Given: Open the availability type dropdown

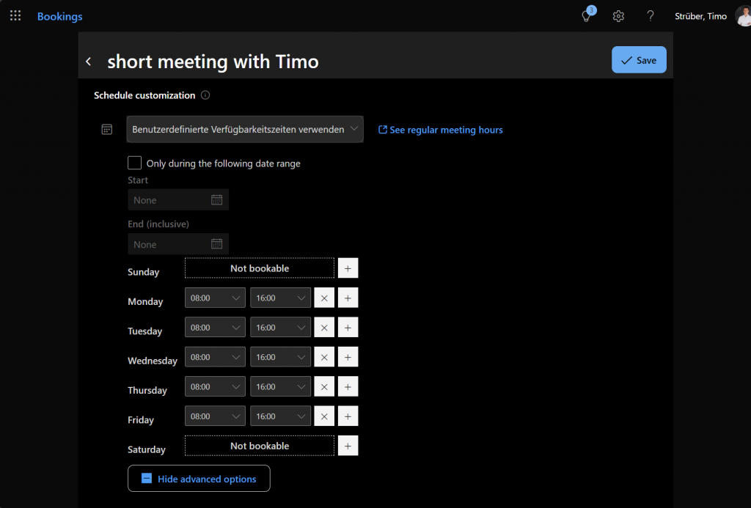Looking at the screenshot, I should pyautogui.click(x=245, y=129).
